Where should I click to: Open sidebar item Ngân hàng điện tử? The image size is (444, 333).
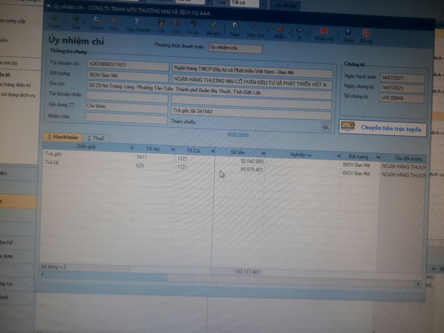(x=16, y=85)
